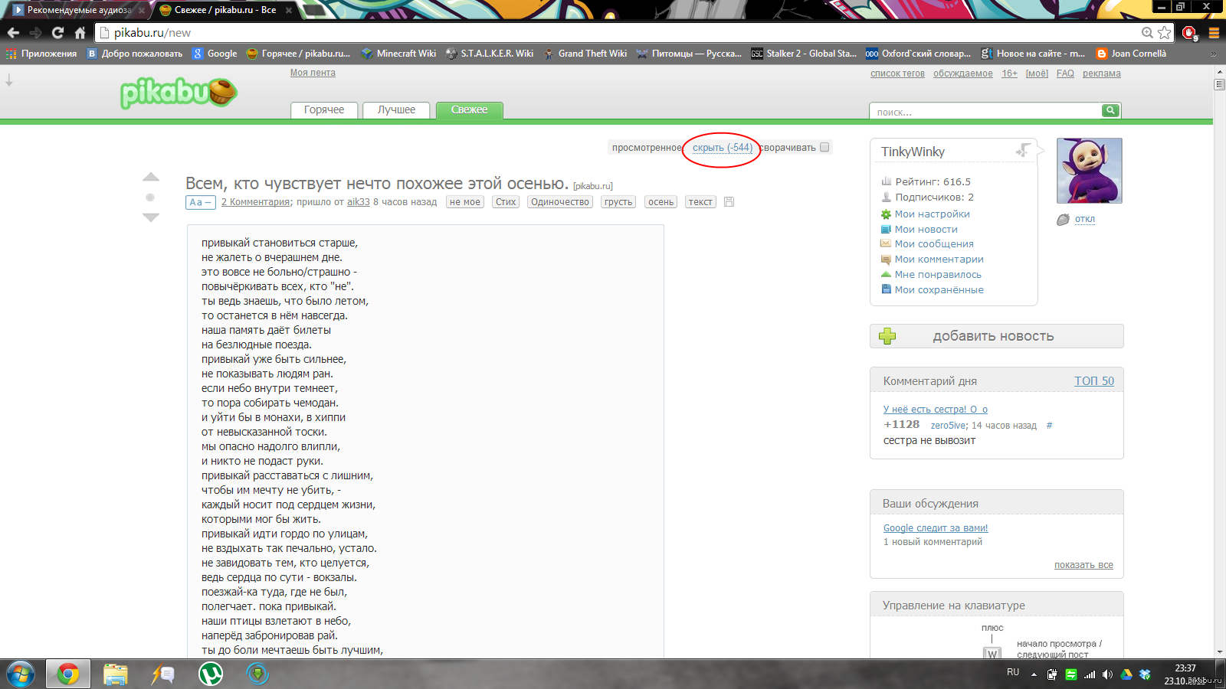
Task: Upvote the post with the up arrow
Action: (x=151, y=177)
